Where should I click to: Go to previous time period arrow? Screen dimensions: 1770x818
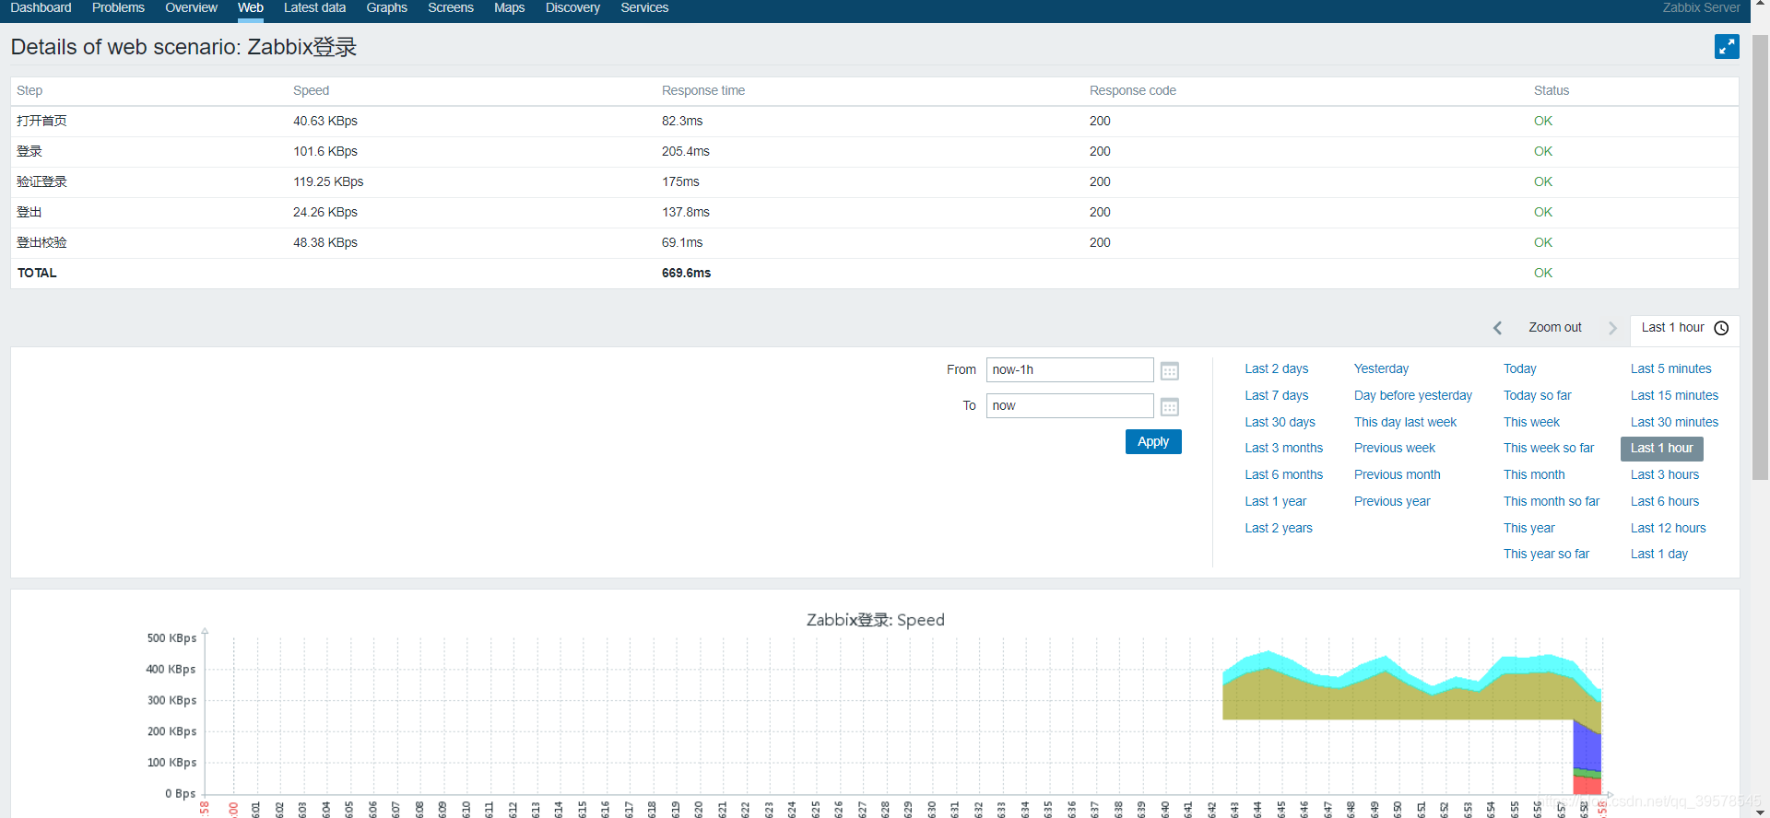pos(1497,328)
